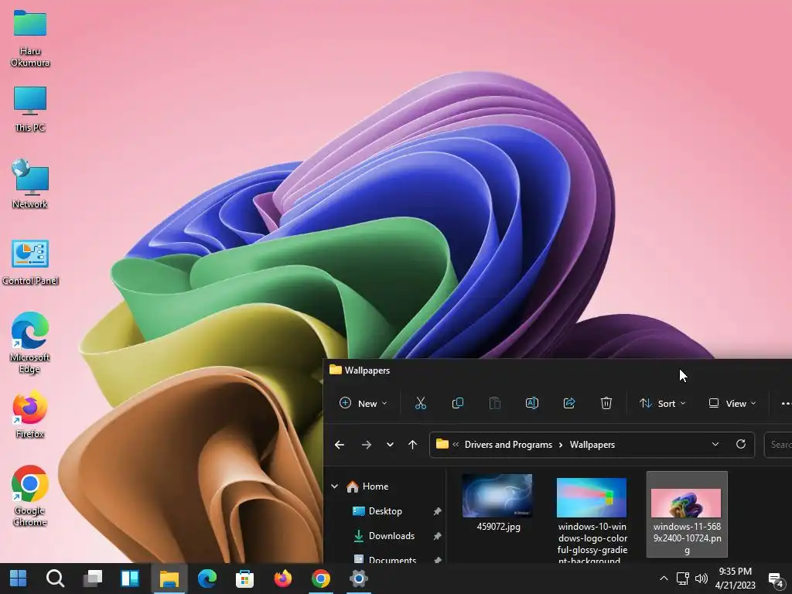Open the New item dropdown
This screenshot has height=594, width=792.
pyautogui.click(x=364, y=403)
